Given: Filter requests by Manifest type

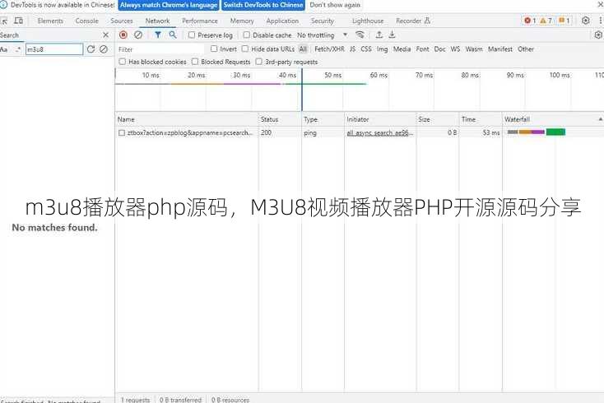Looking at the screenshot, I should pos(500,49).
